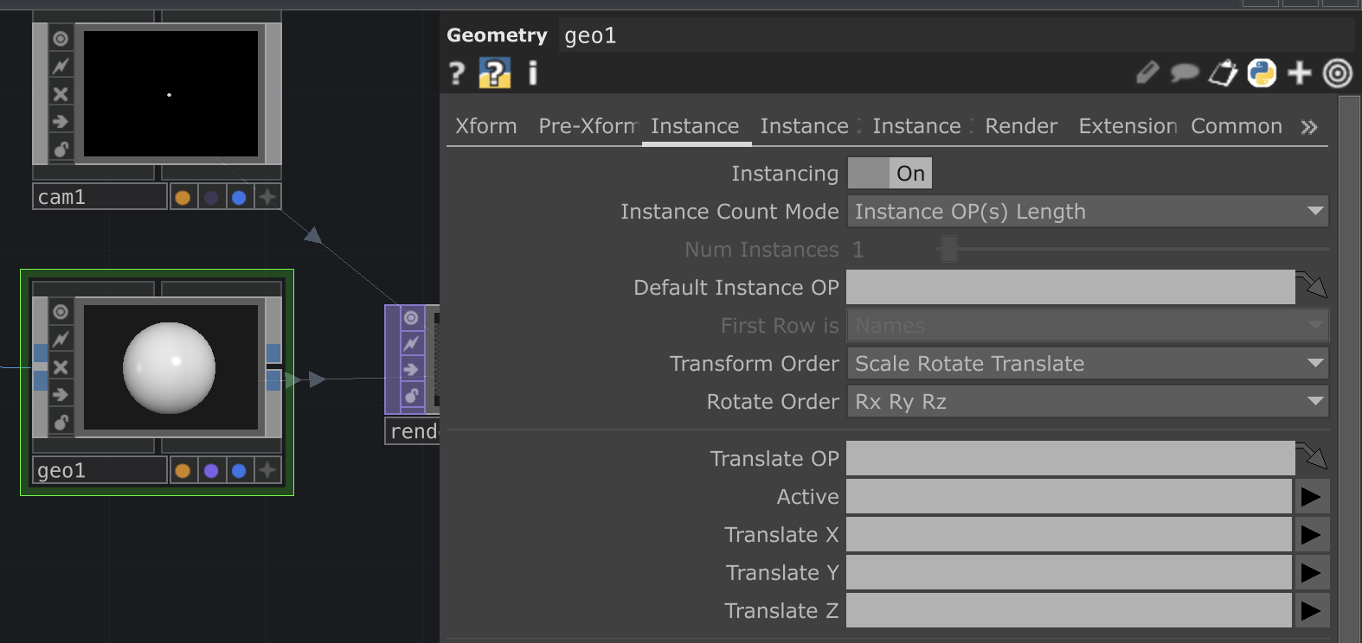Toggle the orange render flag on geo1
This screenshot has width=1362, height=643.
(x=183, y=470)
